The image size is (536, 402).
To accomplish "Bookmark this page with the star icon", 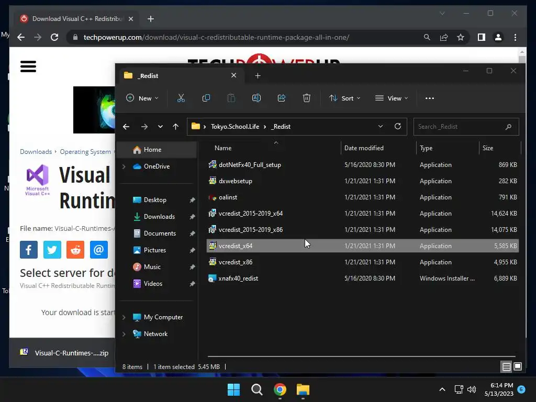I will (x=461, y=37).
